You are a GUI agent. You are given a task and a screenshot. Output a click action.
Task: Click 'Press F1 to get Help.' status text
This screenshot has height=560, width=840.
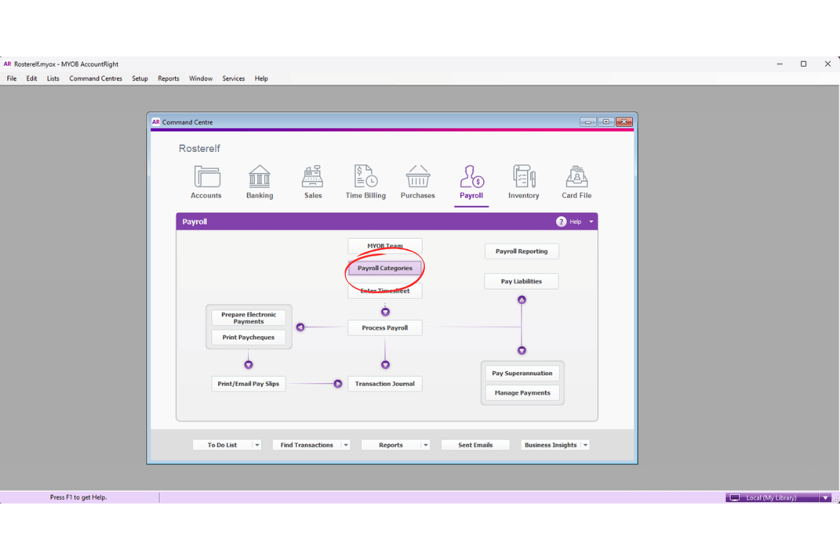pos(78,498)
